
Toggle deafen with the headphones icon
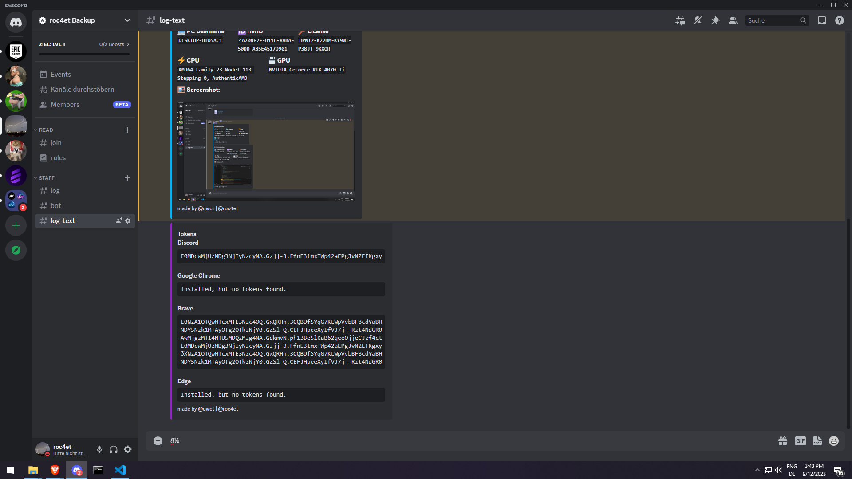114,449
